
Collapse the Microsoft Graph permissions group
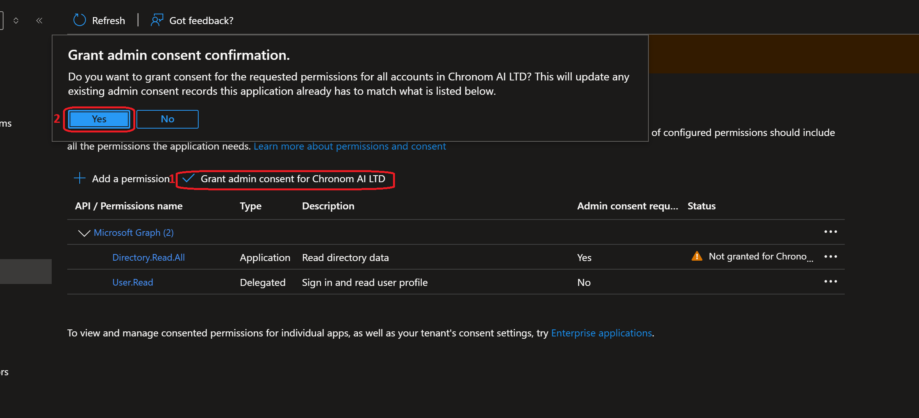coord(84,233)
